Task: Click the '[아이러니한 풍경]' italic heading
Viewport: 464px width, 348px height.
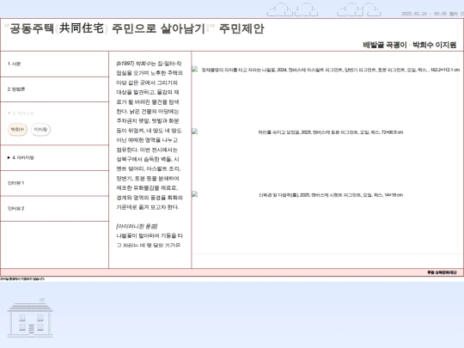Action: pos(137,226)
